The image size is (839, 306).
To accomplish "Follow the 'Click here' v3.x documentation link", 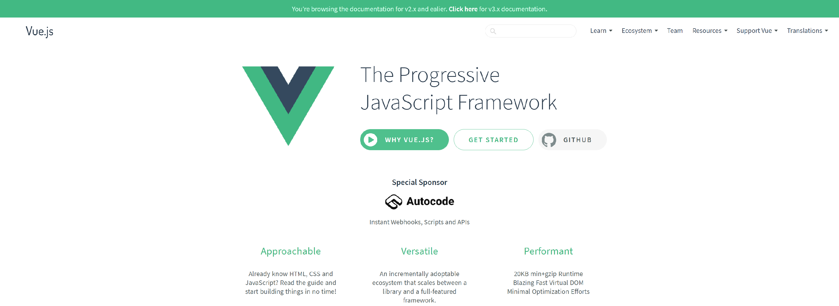I will [x=463, y=9].
